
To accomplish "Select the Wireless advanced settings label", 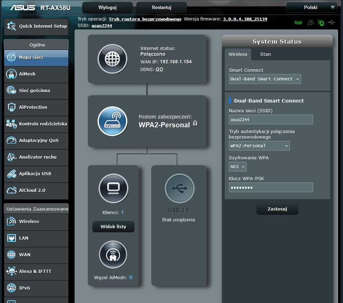I will coord(29,221).
